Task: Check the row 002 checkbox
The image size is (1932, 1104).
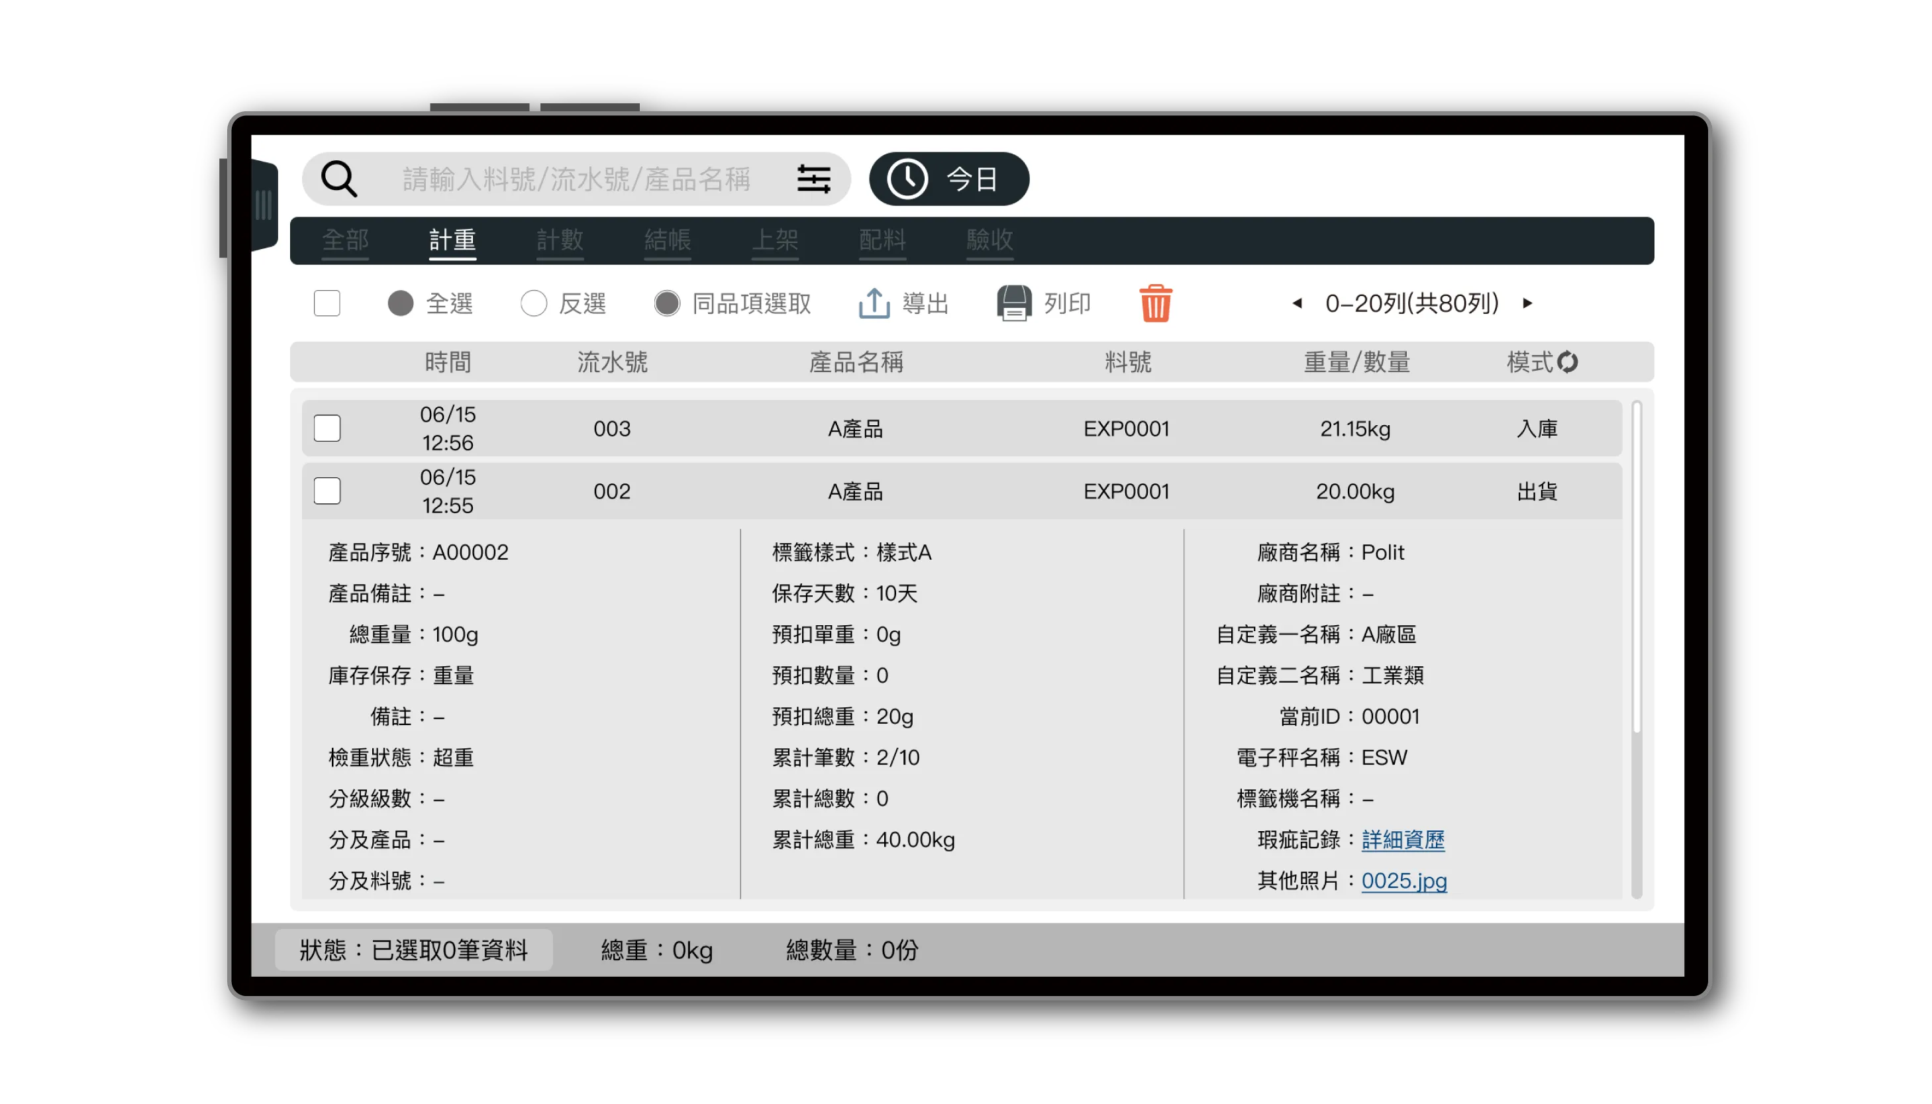Action: (x=327, y=491)
